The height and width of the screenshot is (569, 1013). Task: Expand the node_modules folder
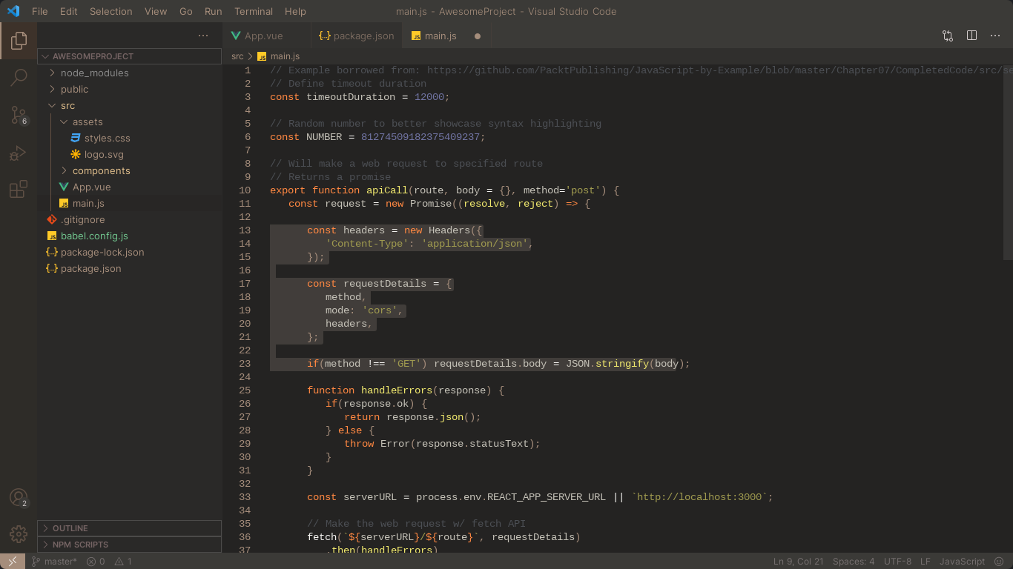coord(130,73)
